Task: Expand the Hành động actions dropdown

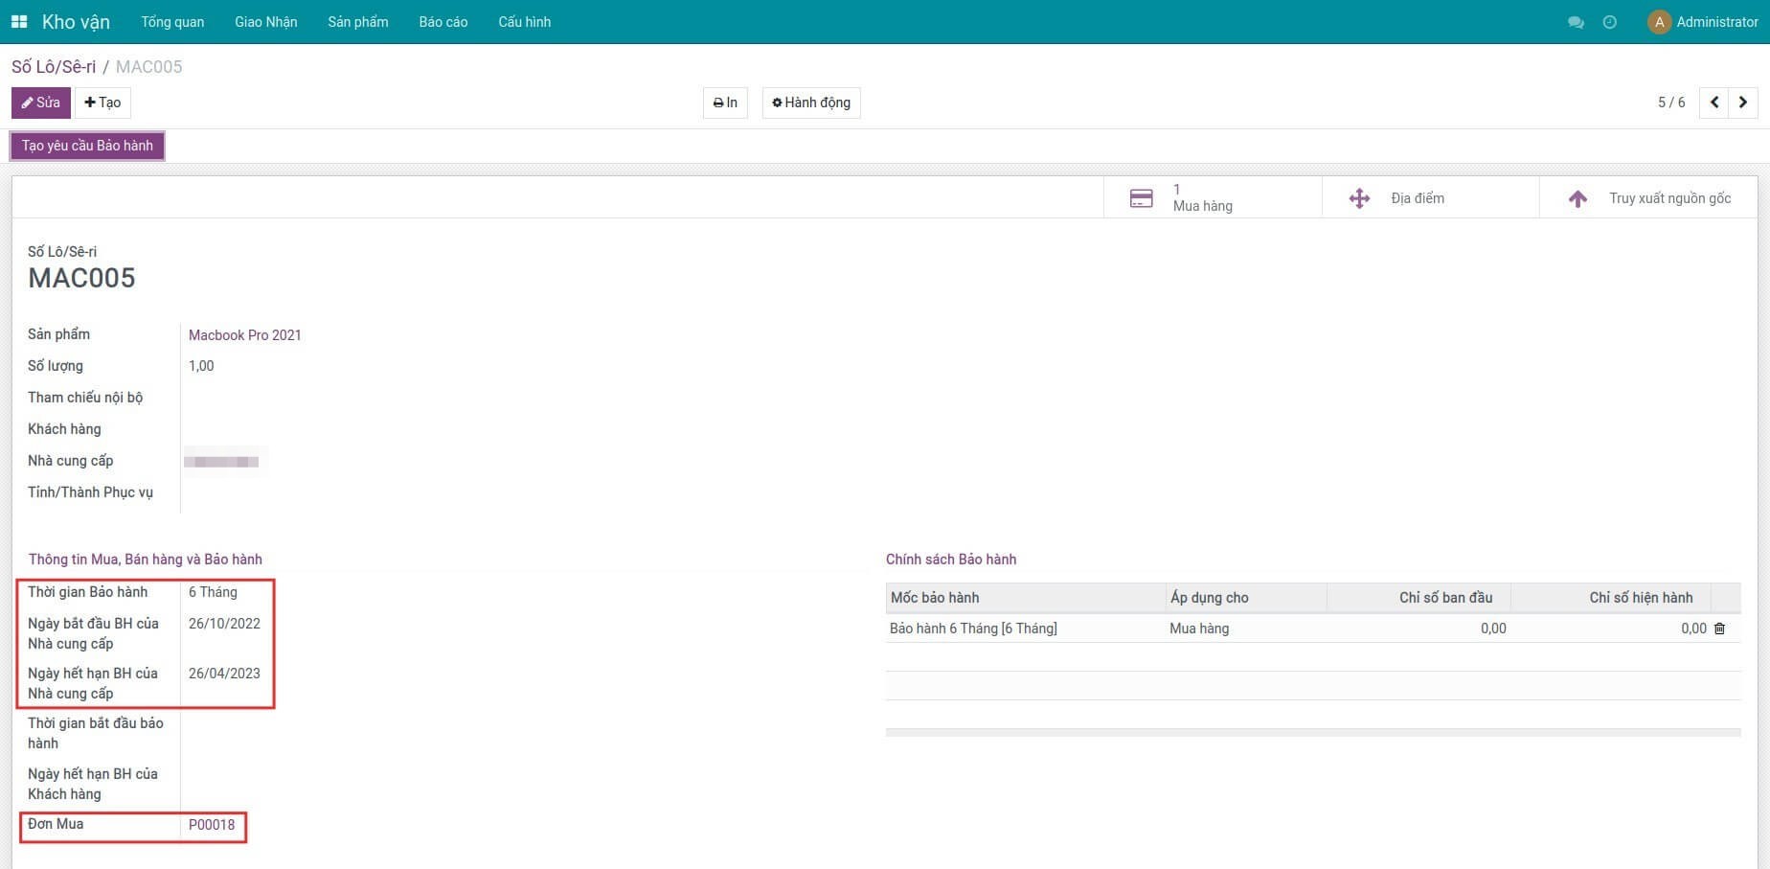Action: 811,103
